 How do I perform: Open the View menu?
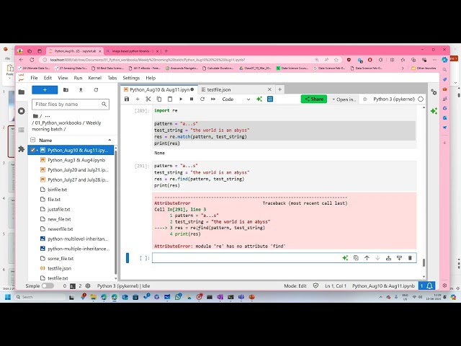[x=63, y=78]
